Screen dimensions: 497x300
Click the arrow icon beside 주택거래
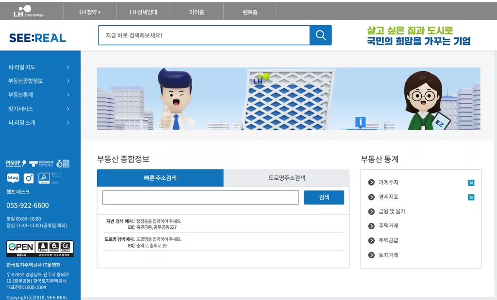click(x=371, y=226)
